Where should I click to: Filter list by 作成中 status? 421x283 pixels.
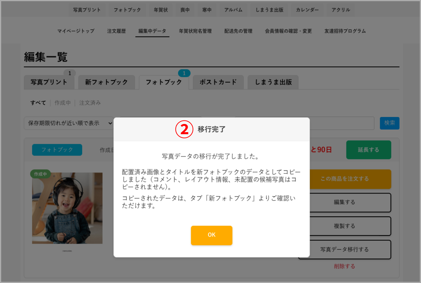(62, 103)
